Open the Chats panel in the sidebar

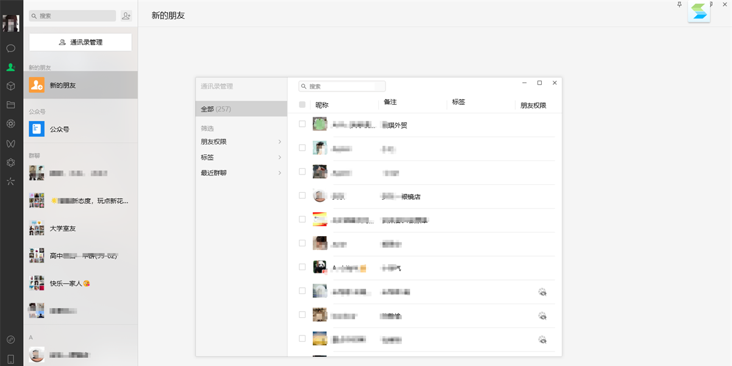tap(10, 48)
